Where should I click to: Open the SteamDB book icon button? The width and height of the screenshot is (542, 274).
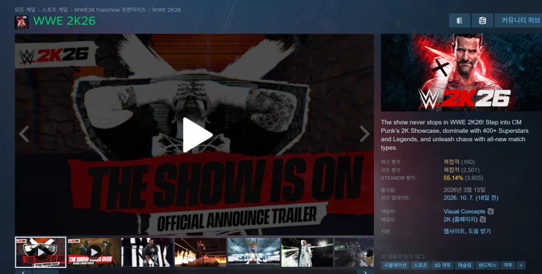coord(459,20)
